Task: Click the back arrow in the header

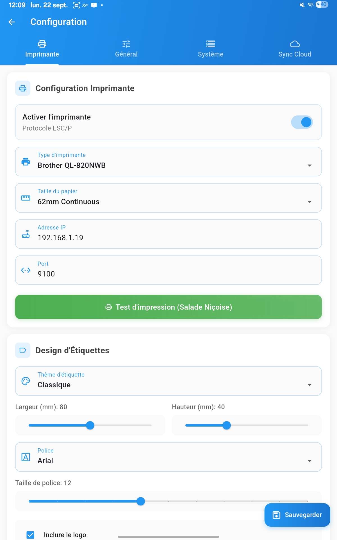Action: point(12,22)
